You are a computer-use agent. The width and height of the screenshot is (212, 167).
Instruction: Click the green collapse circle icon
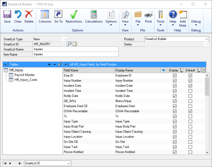203,70
